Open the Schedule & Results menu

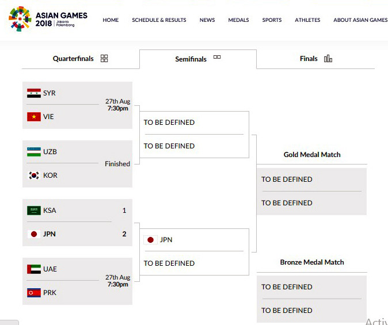point(159,20)
